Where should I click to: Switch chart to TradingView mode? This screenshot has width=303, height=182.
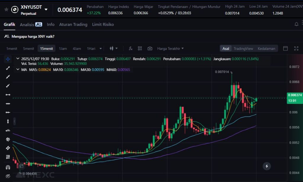(x=243, y=48)
